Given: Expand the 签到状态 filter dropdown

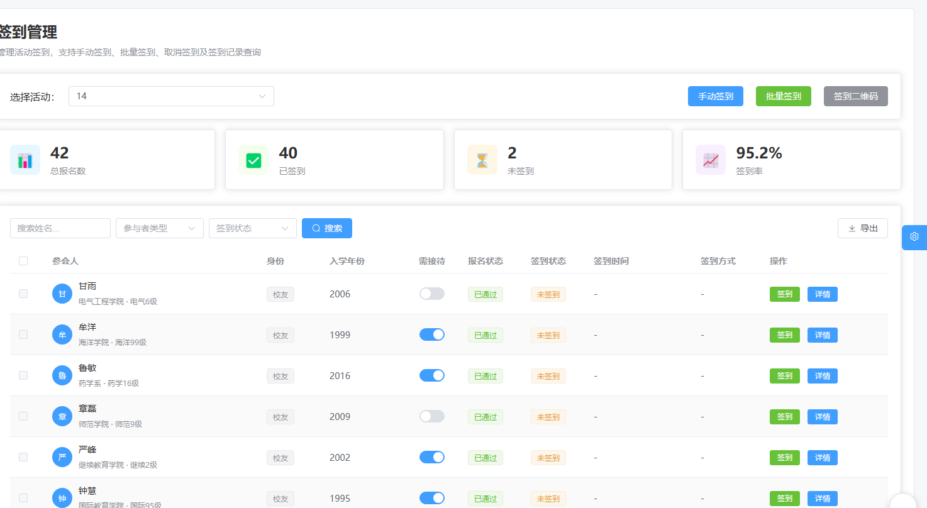Looking at the screenshot, I should click(x=253, y=228).
